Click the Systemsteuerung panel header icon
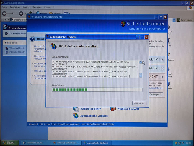 pyautogui.click(x=5, y=27)
